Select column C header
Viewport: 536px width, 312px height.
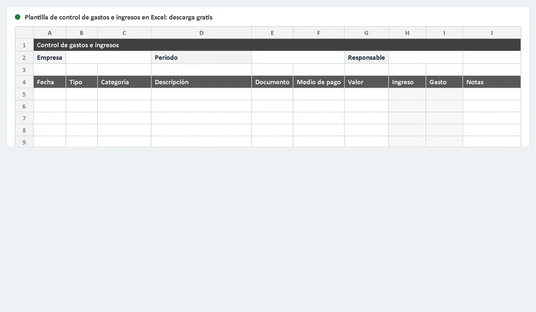click(x=125, y=33)
